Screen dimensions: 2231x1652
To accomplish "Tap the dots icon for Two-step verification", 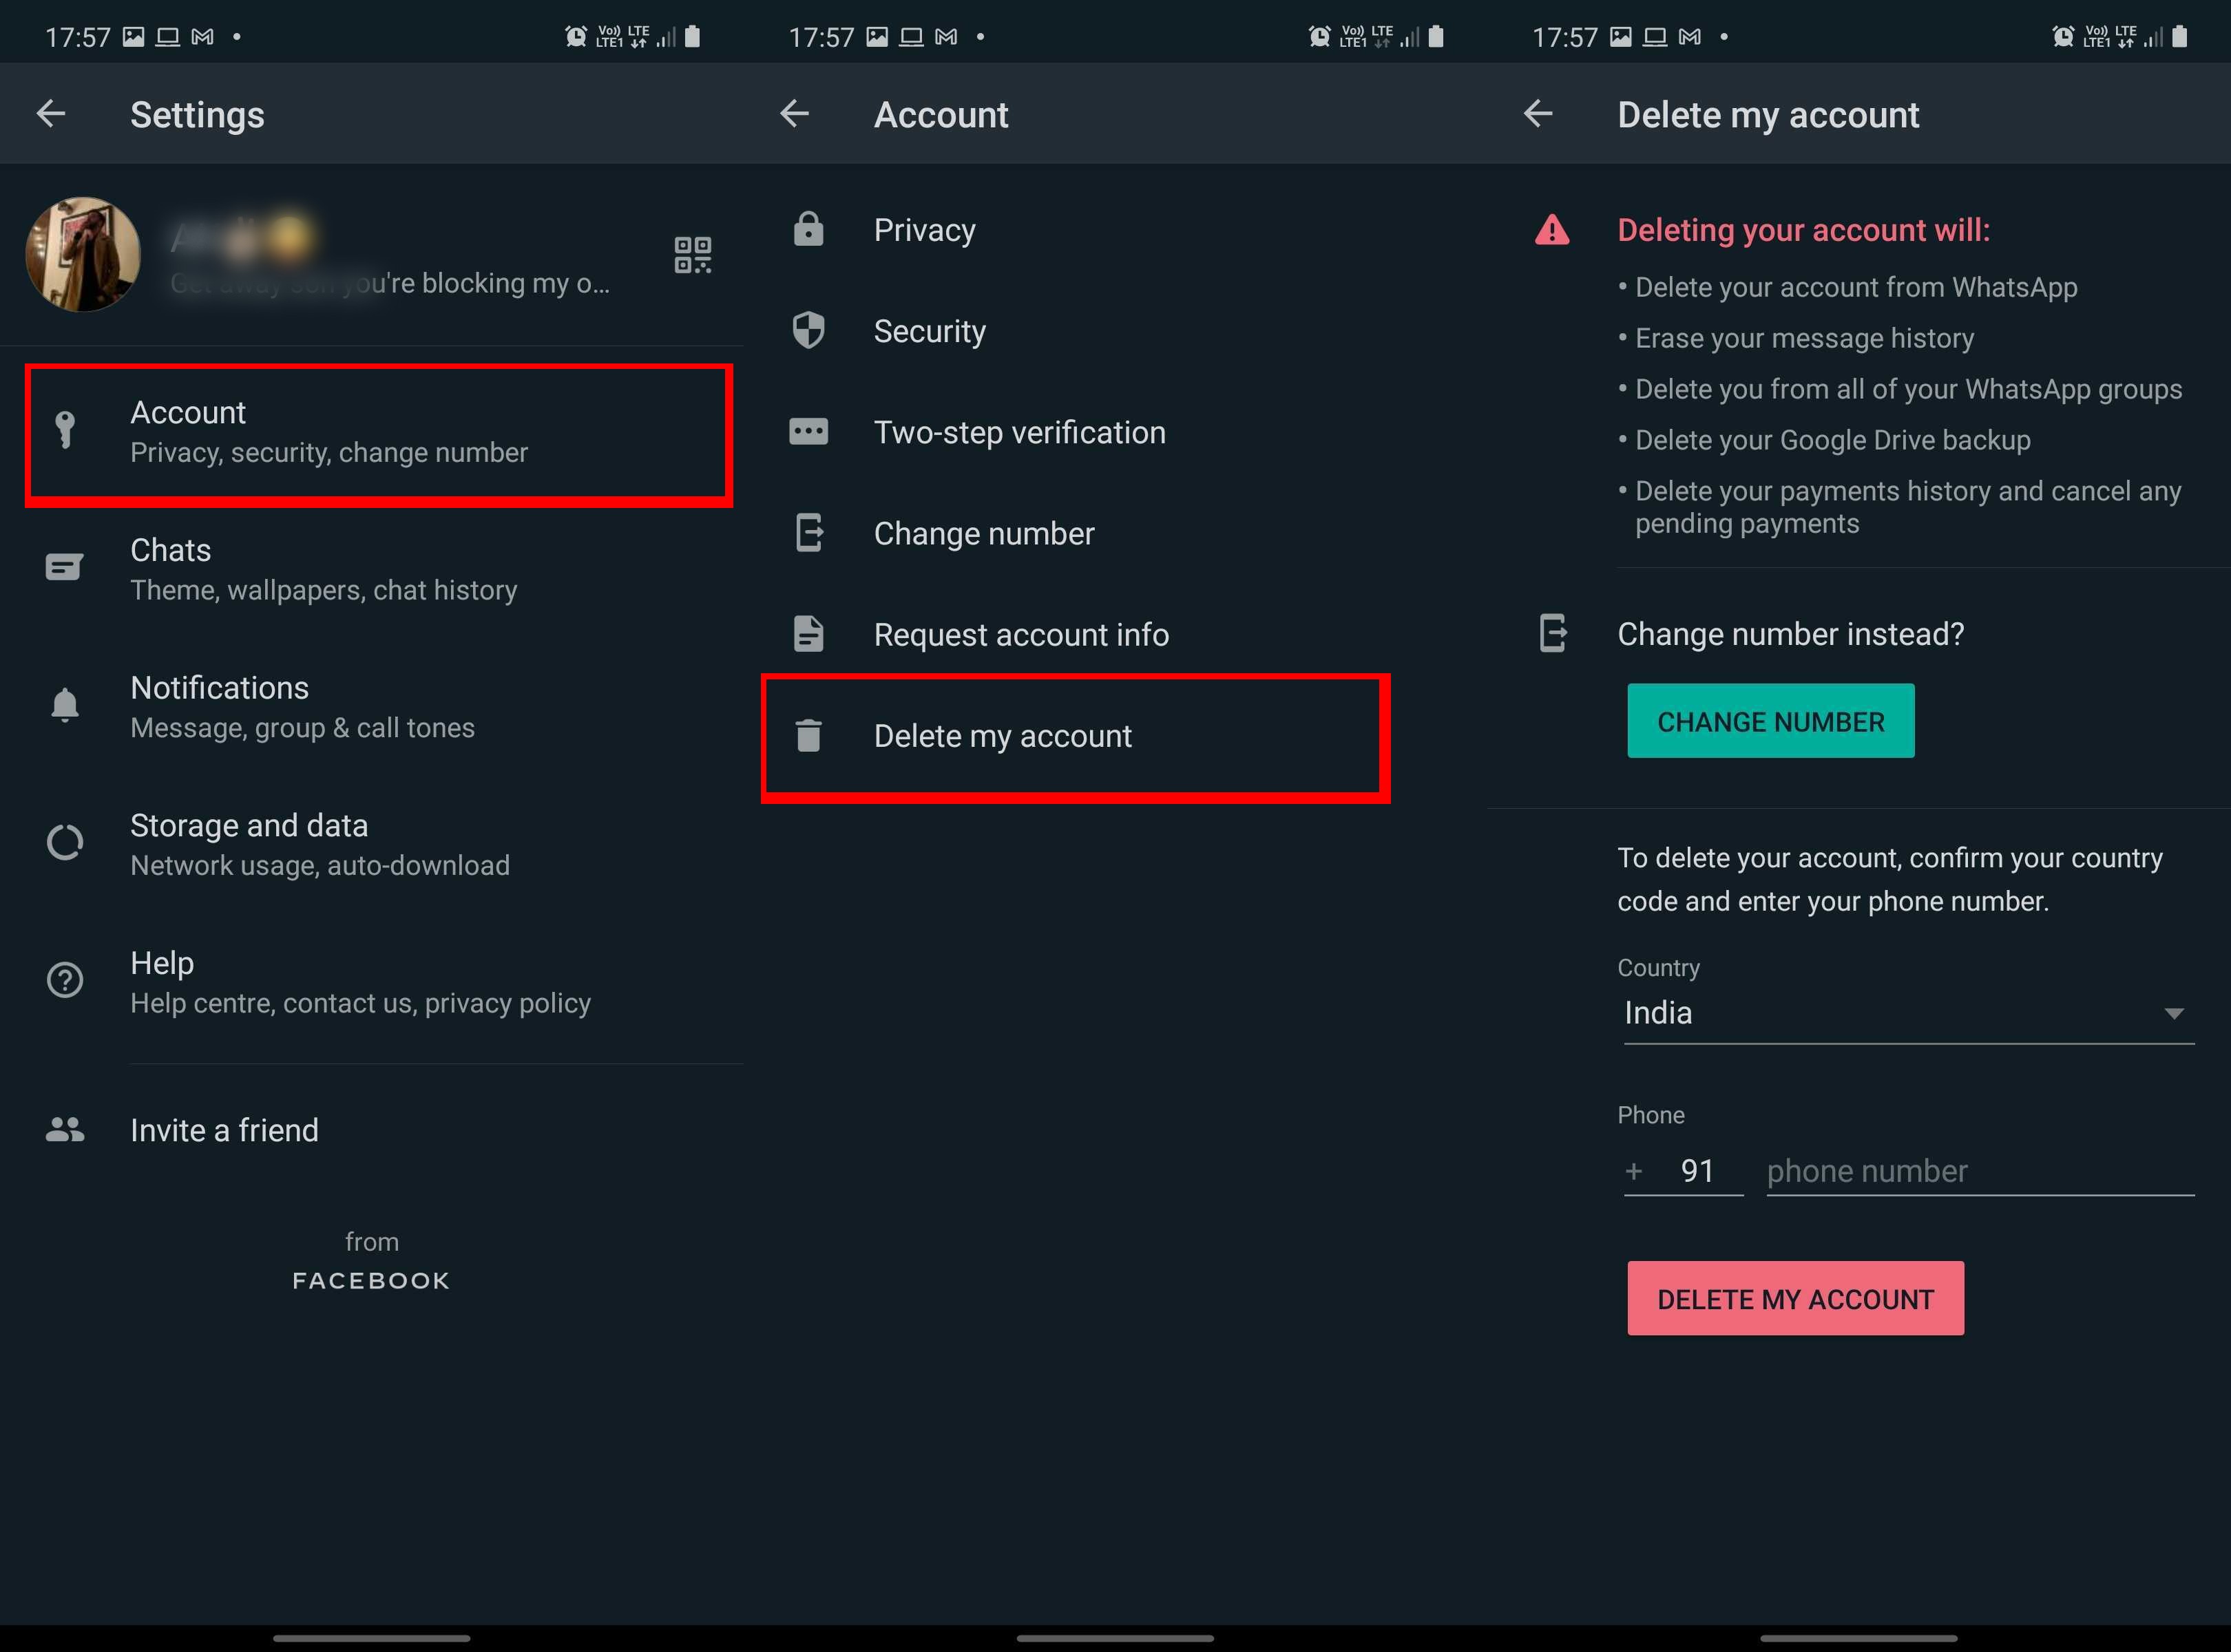I will click(x=808, y=431).
